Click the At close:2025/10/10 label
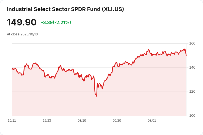This screenshot has height=135, width=203. [x=22, y=34]
